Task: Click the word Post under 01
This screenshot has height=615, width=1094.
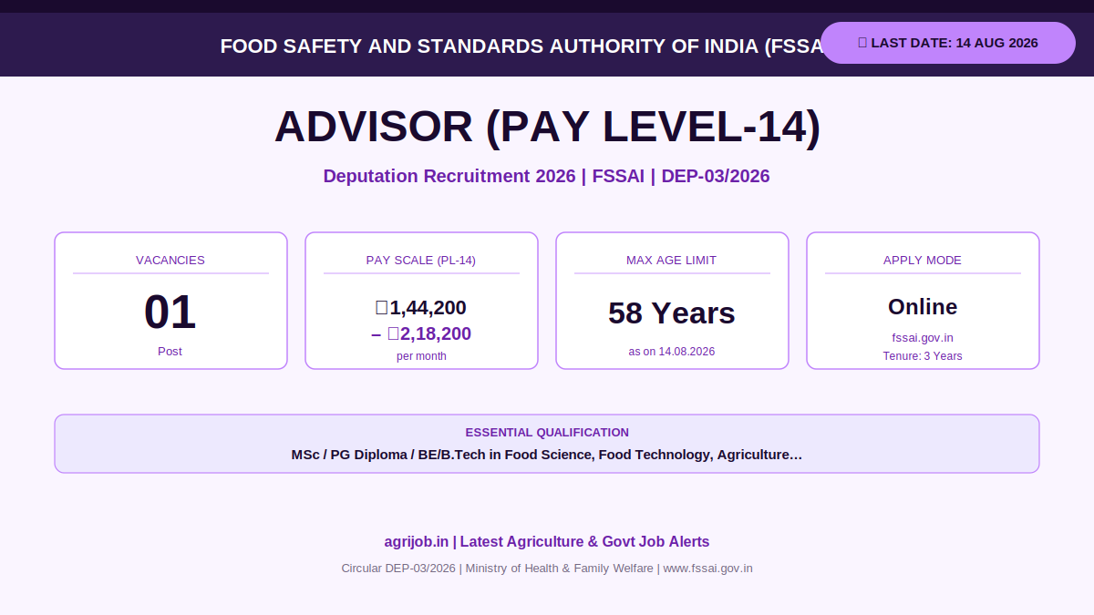Action: click(x=170, y=351)
